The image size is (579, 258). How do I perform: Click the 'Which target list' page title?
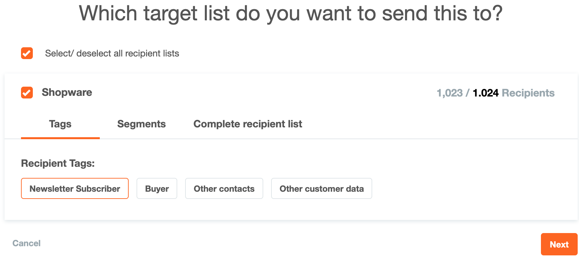tap(290, 13)
